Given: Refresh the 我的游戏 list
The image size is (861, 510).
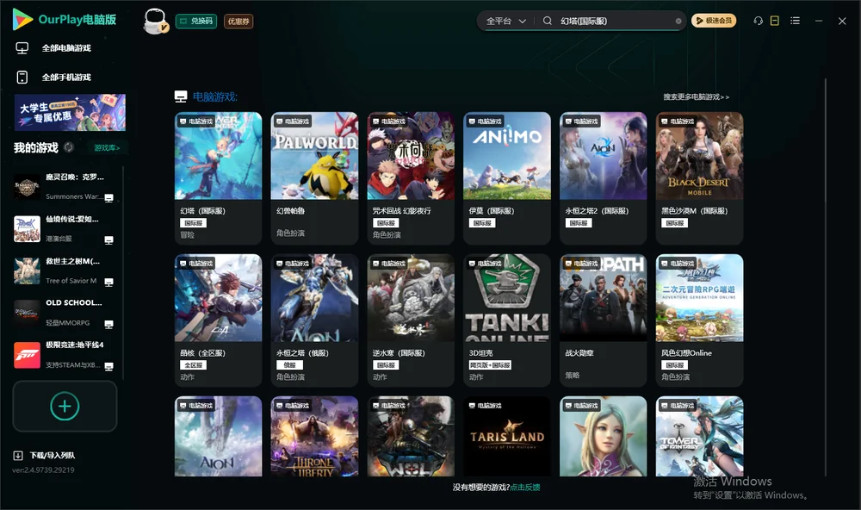Looking at the screenshot, I should pyautogui.click(x=69, y=147).
